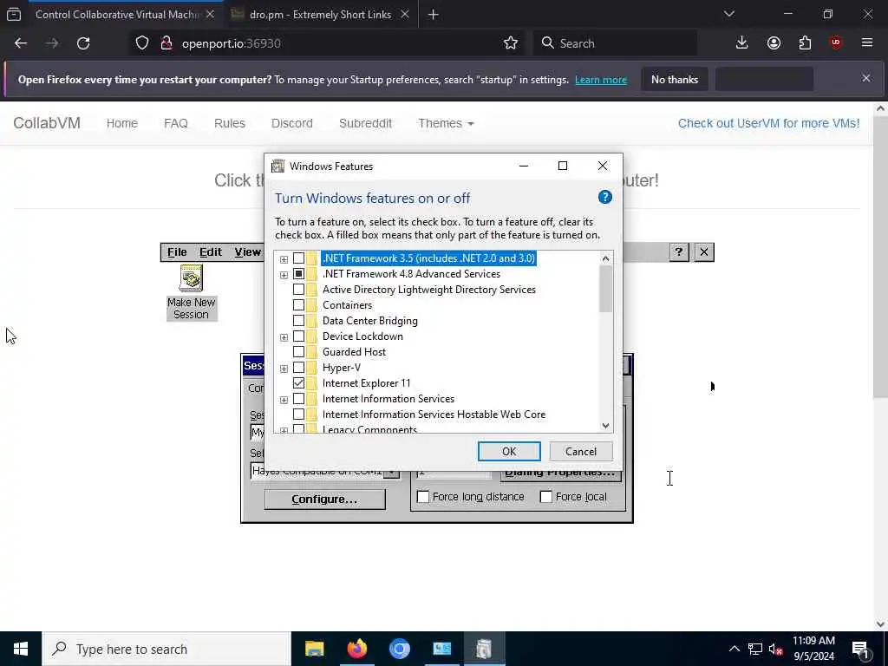Image resolution: width=888 pixels, height=666 pixels.
Task: Bookmark this page with the star icon
Action: [510, 43]
